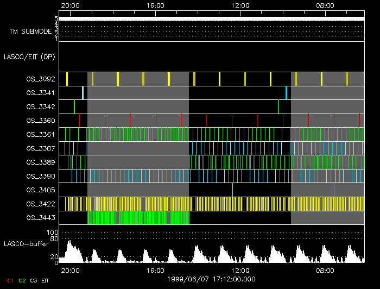Viewport: 380px width, 289px height.
Task: Select the EIT legend entry
Action: (45, 280)
